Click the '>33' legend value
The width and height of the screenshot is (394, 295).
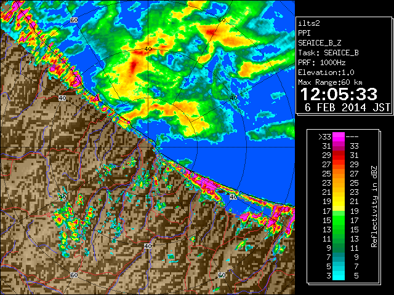coord(324,136)
